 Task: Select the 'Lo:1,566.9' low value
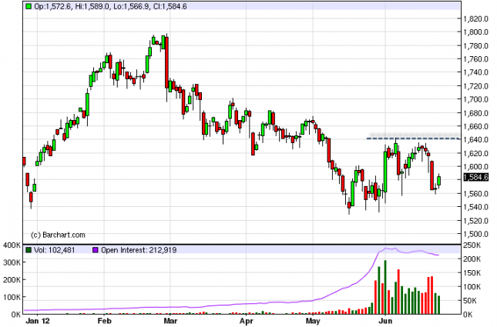(x=132, y=6)
